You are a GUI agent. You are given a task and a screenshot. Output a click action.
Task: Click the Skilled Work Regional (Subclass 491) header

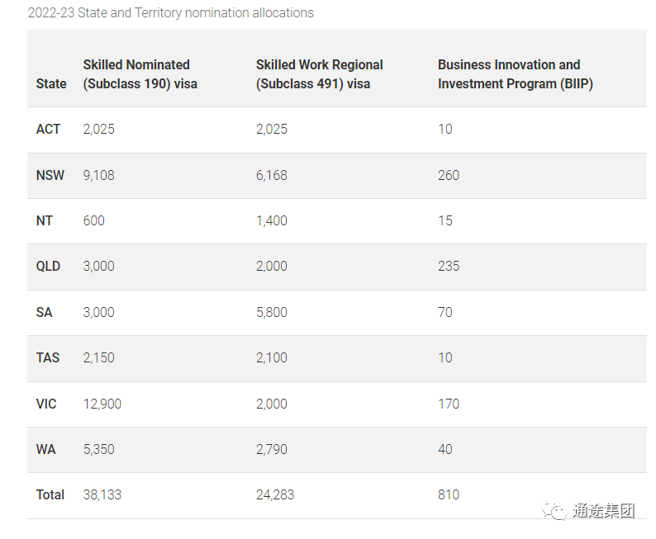coord(319,74)
